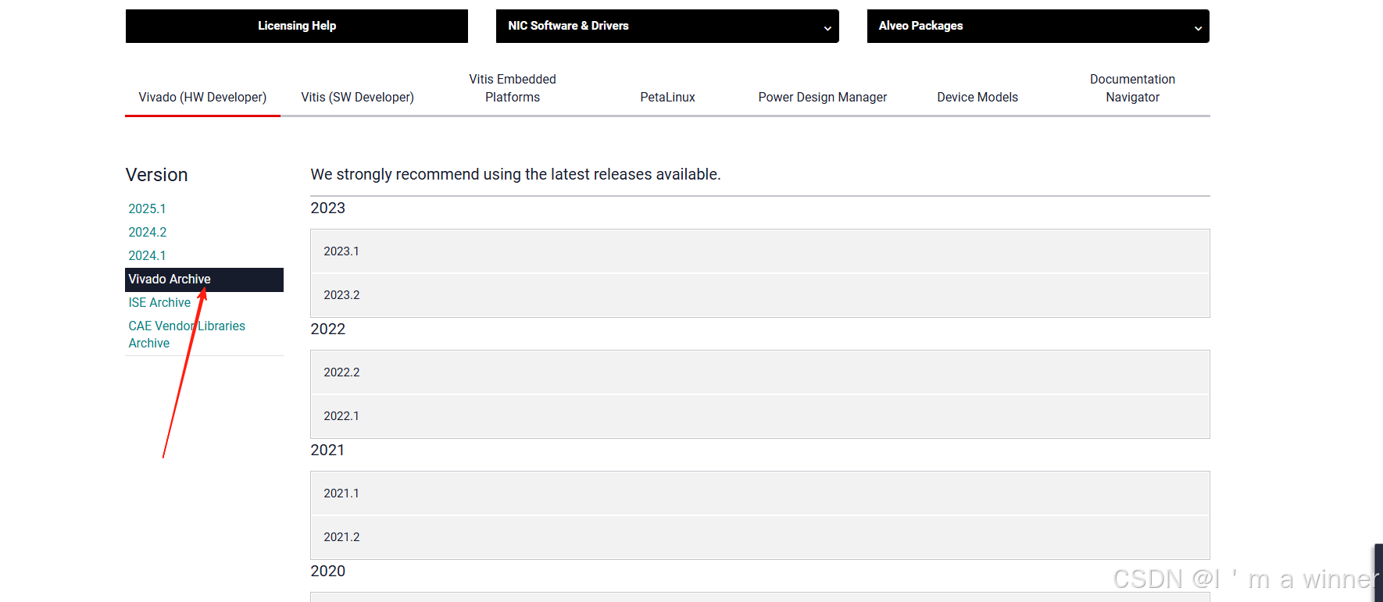Screen dimensions: 1383x602
Task: Switch to the Vitis (SW Developer) tab
Action: point(357,97)
